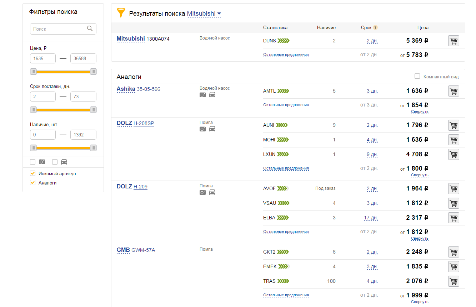Click the 17 дн. delivery term for ELBA
This screenshot has height=307, width=476.
point(371,218)
